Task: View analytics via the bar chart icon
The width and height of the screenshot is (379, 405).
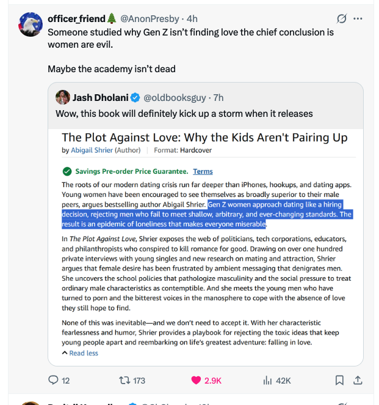Action: tap(267, 380)
